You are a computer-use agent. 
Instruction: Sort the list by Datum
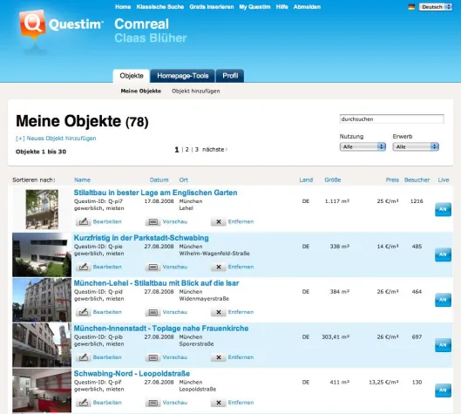point(159,180)
